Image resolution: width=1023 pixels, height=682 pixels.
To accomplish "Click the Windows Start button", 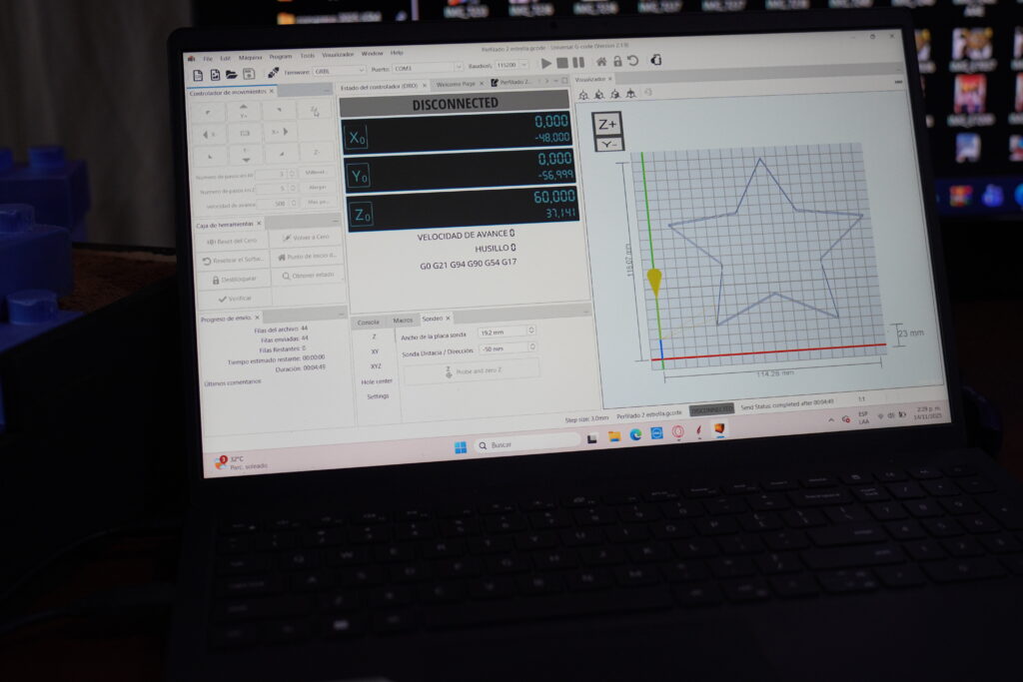I will pos(461,447).
